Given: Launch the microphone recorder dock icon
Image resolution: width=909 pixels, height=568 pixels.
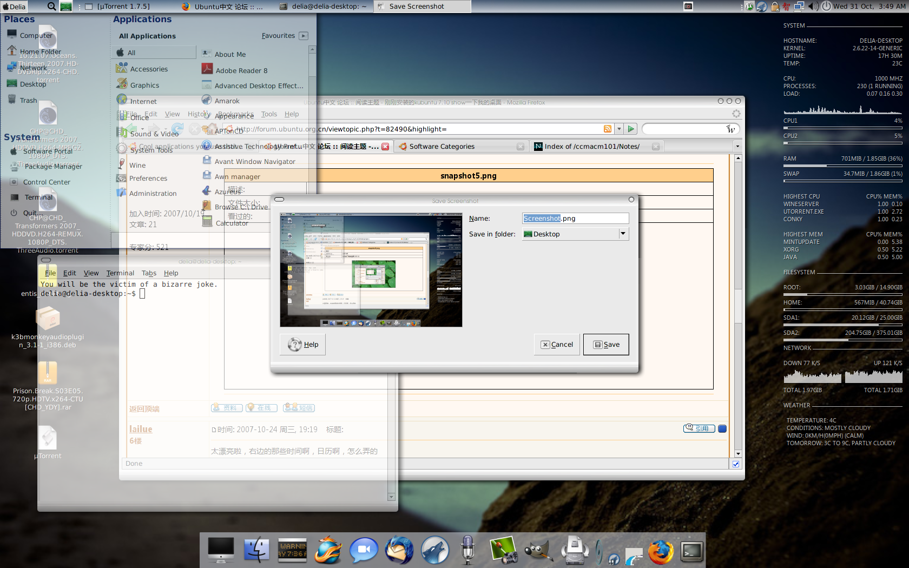Looking at the screenshot, I should click(x=468, y=550).
